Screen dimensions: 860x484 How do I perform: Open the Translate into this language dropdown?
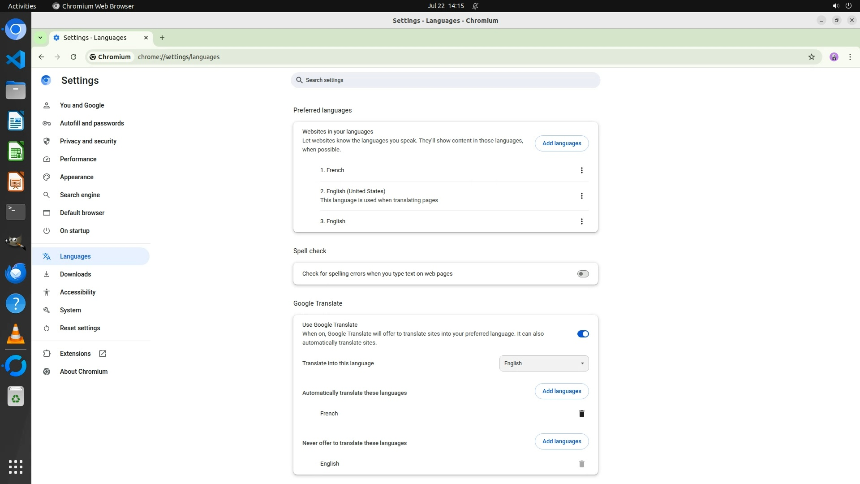543,363
